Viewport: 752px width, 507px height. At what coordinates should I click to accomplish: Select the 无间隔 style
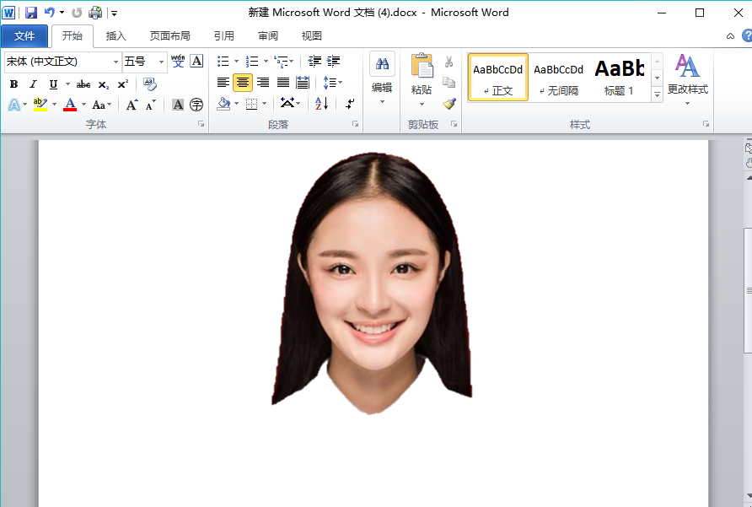[559, 77]
